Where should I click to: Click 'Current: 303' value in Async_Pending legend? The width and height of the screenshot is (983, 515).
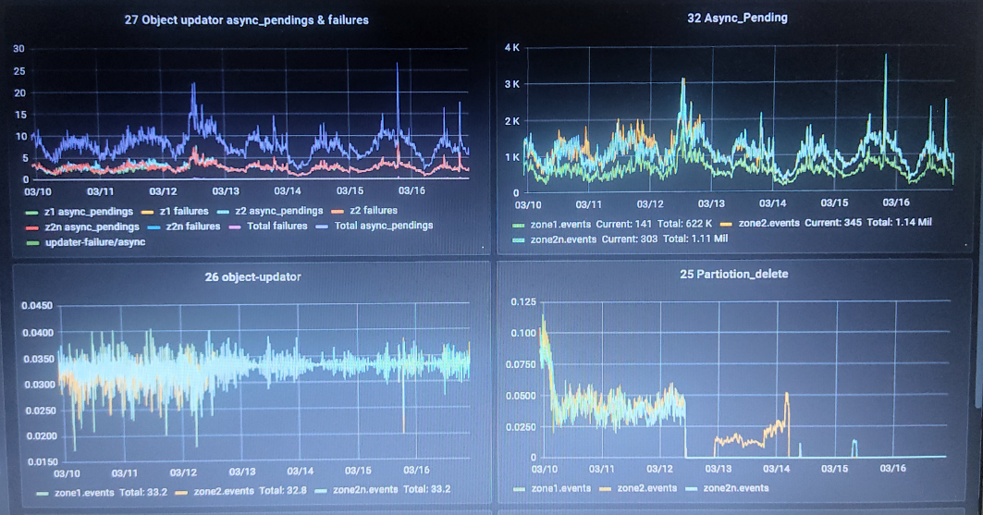point(630,239)
